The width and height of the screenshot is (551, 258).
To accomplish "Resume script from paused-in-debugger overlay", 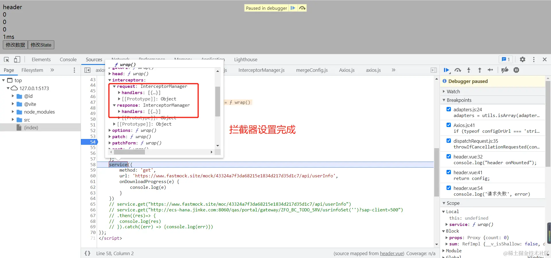I will [293, 8].
